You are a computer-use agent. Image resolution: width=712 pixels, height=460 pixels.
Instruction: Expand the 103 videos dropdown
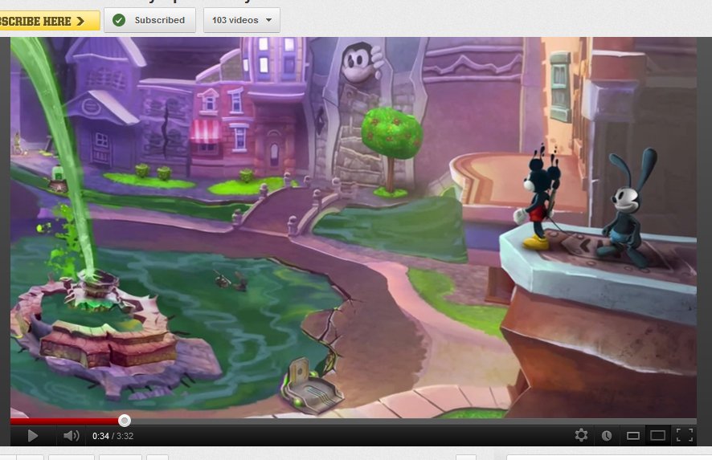235,20
